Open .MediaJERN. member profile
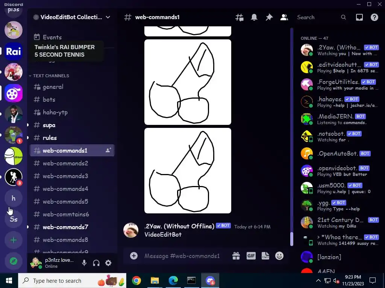Image resolution: width=385 pixels, height=288 pixels. point(340,119)
